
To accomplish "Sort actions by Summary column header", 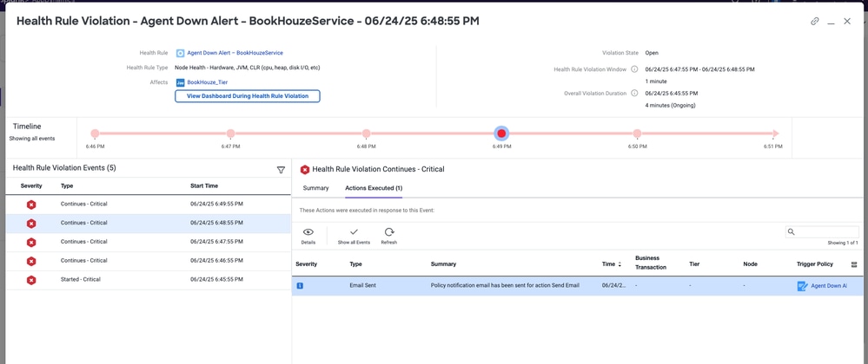I will tap(443, 264).
